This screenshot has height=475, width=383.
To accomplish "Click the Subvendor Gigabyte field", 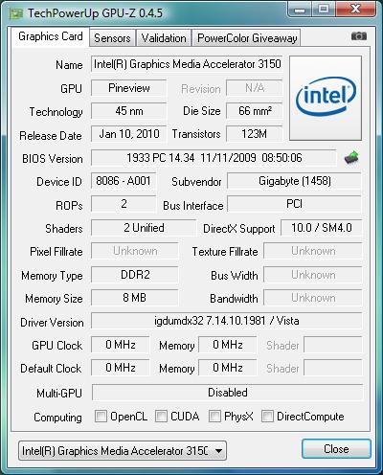I will (x=294, y=181).
